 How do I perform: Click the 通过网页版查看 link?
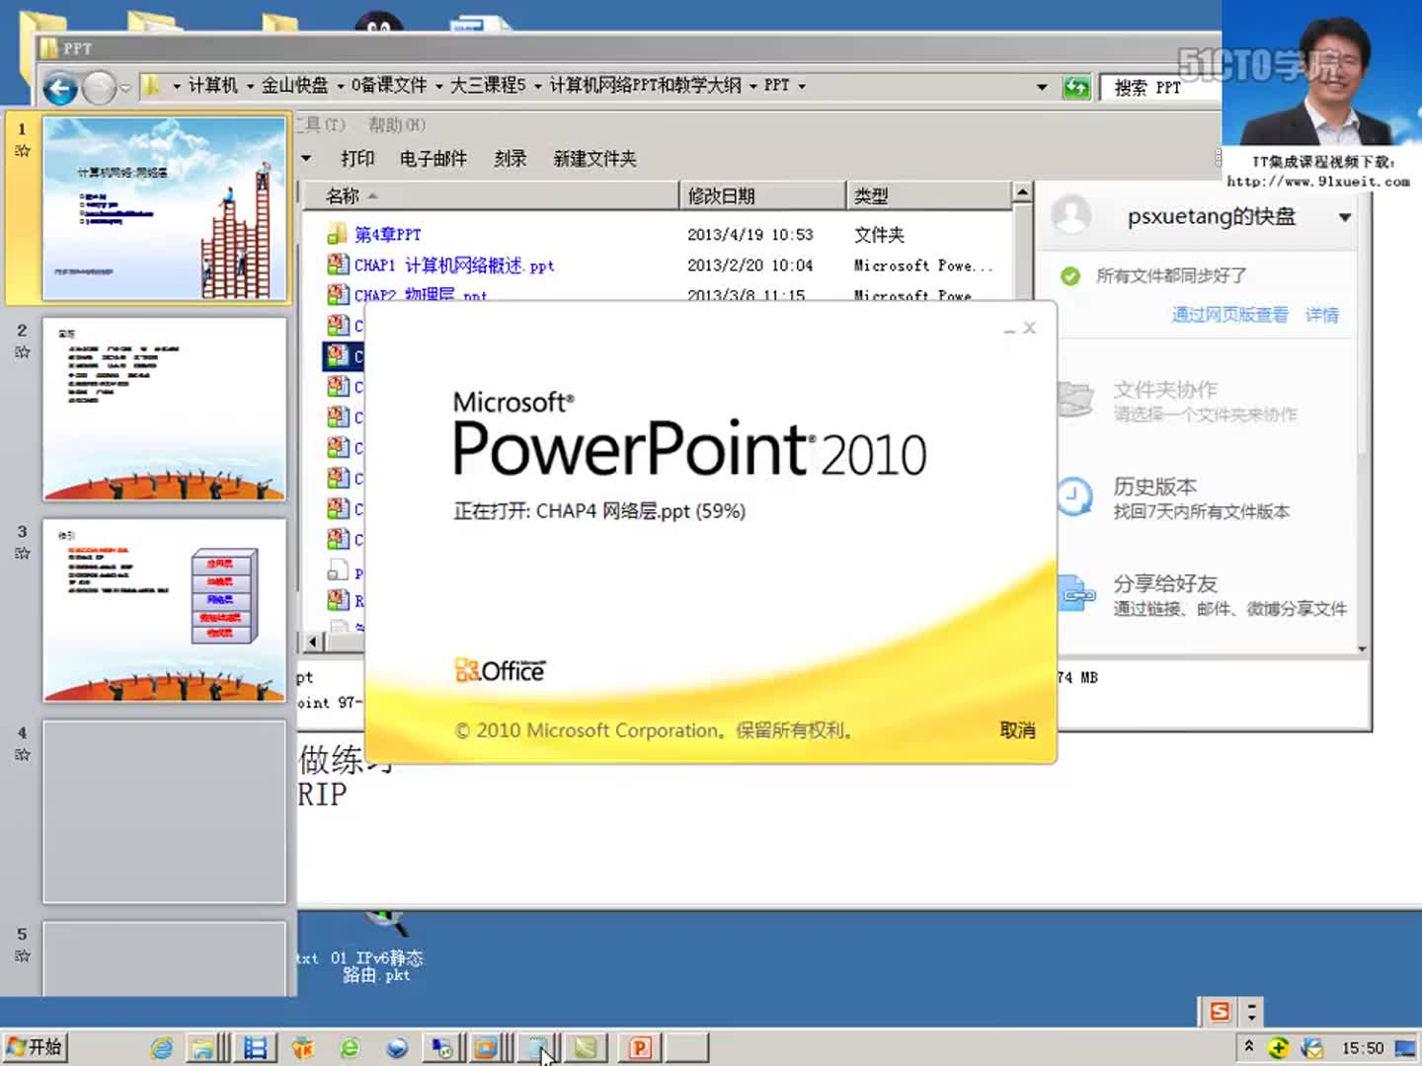[x=1229, y=315]
